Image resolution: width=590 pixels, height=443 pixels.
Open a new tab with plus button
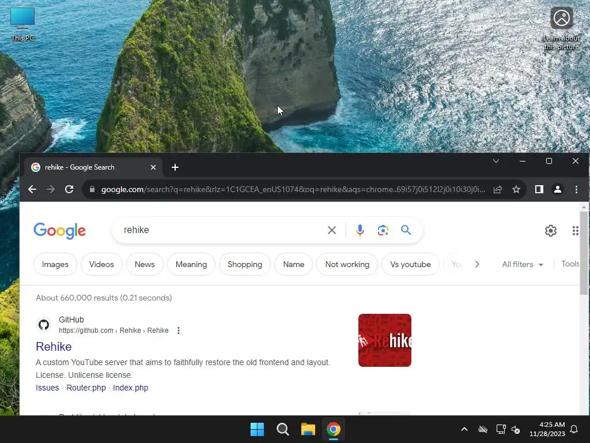(175, 167)
